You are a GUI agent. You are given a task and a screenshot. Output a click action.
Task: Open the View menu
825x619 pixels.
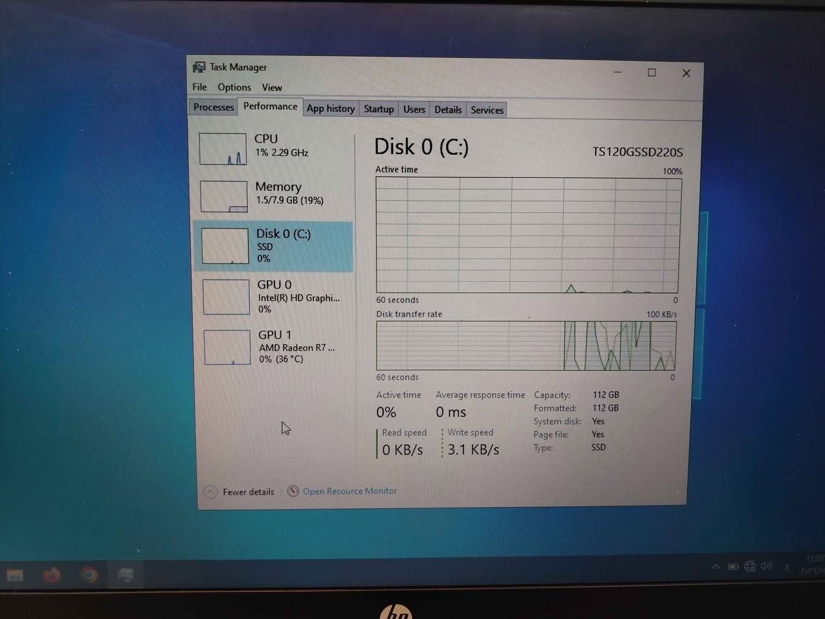tap(271, 87)
